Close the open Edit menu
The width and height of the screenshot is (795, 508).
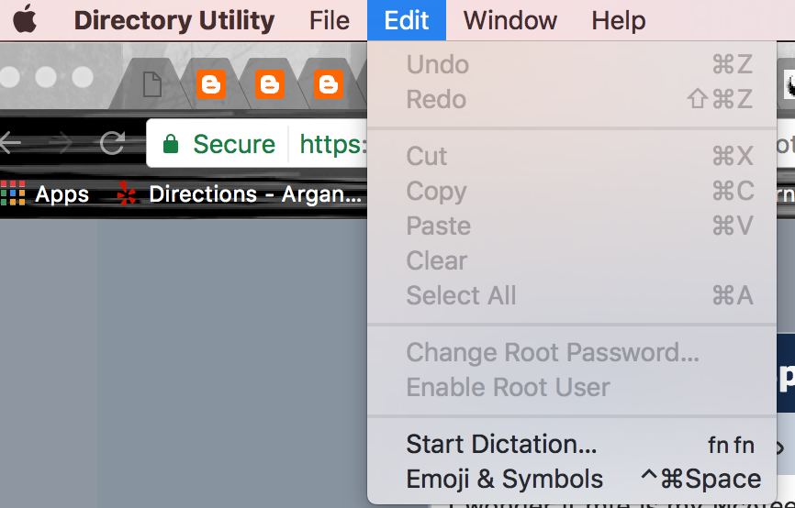407,20
